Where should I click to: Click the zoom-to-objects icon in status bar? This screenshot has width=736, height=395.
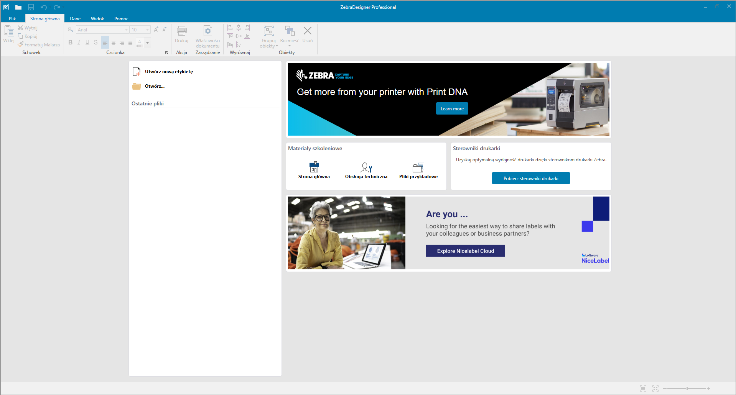coord(655,388)
